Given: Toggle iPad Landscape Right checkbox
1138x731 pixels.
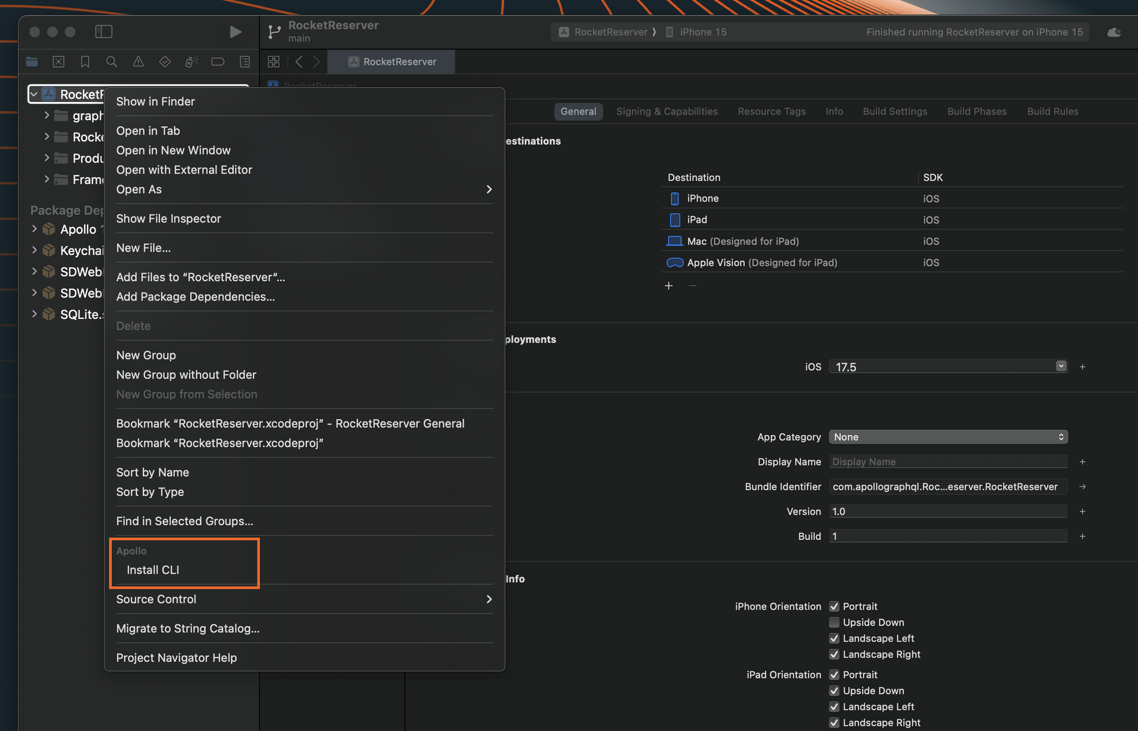Looking at the screenshot, I should click(834, 723).
